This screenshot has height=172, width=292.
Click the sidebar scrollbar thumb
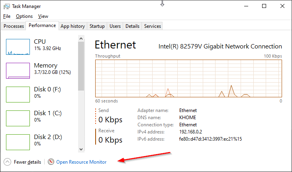[81, 66]
